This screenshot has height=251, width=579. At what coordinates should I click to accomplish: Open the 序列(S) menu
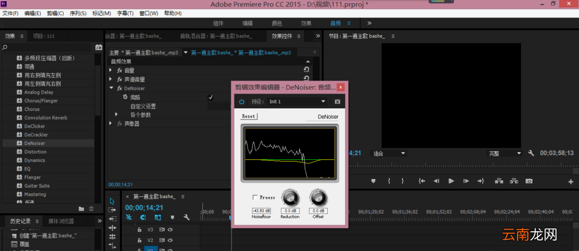[78, 13]
